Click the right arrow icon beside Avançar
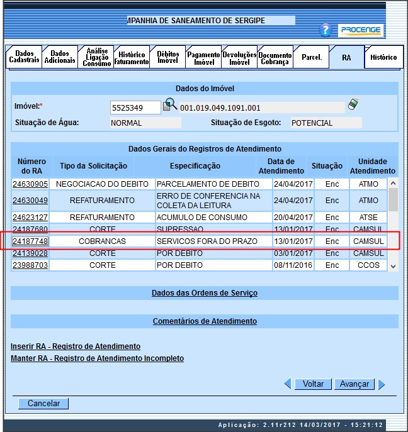The image size is (408, 432). point(382,384)
